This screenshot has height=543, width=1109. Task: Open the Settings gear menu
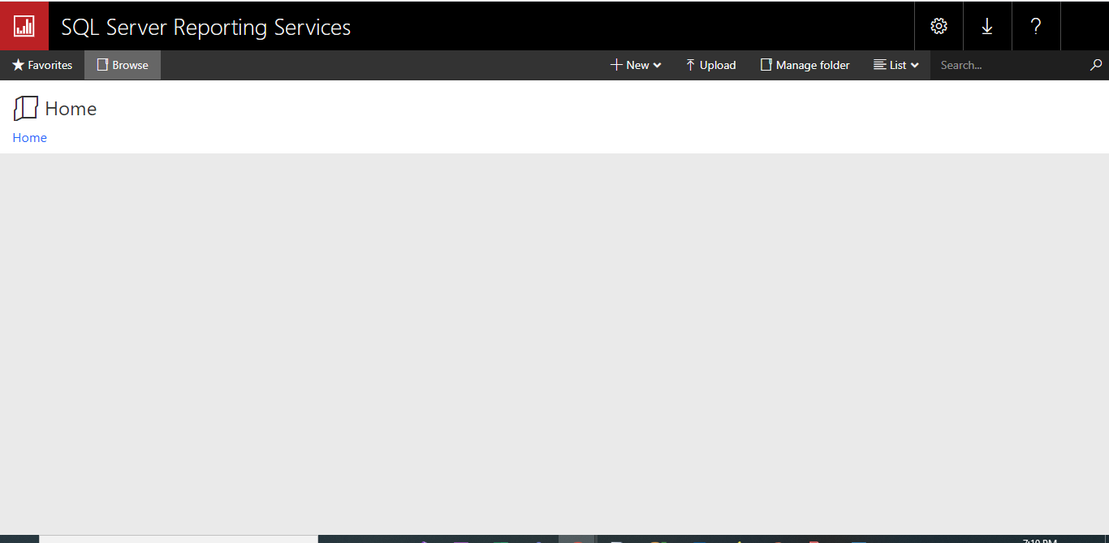(939, 26)
